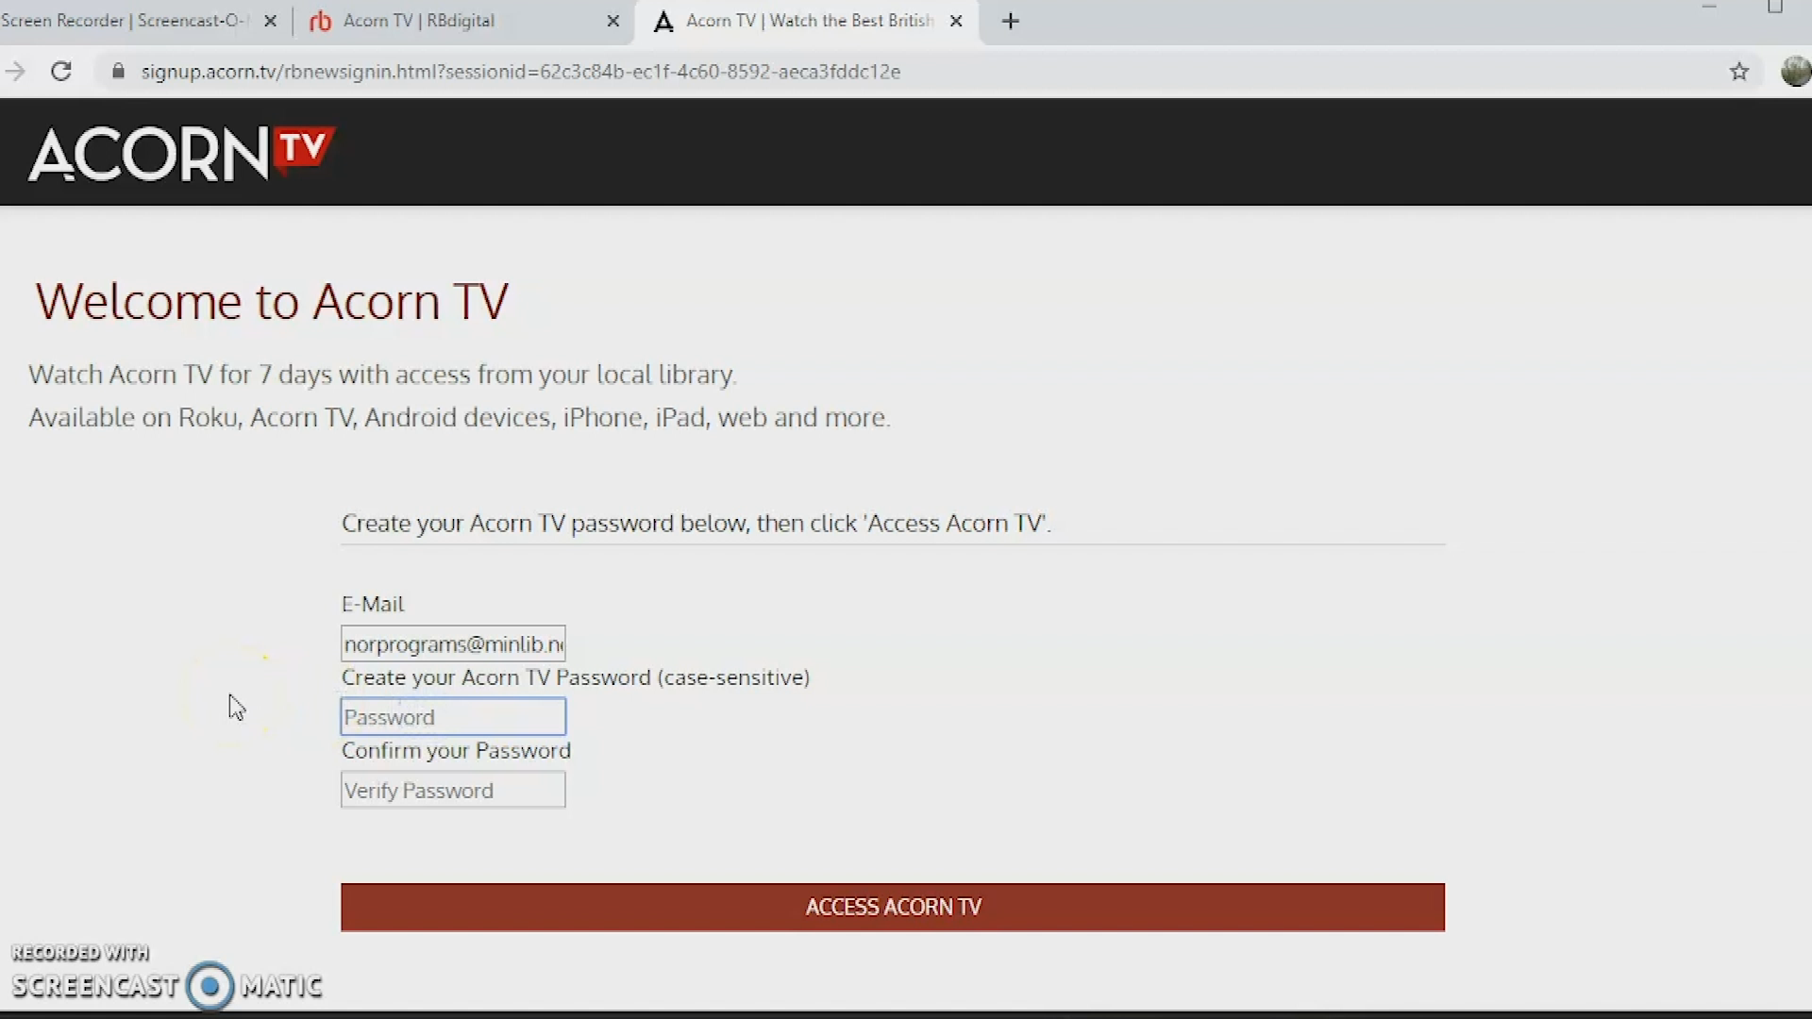Screen dimensions: 1812x1019
Task: Click the site lock icon
Action: 118,72
